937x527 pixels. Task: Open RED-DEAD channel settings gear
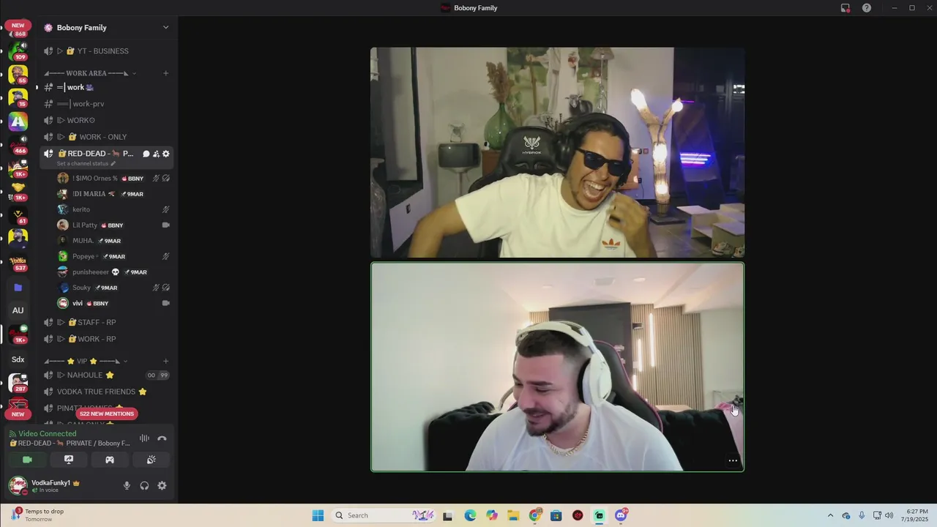(166, 154)
